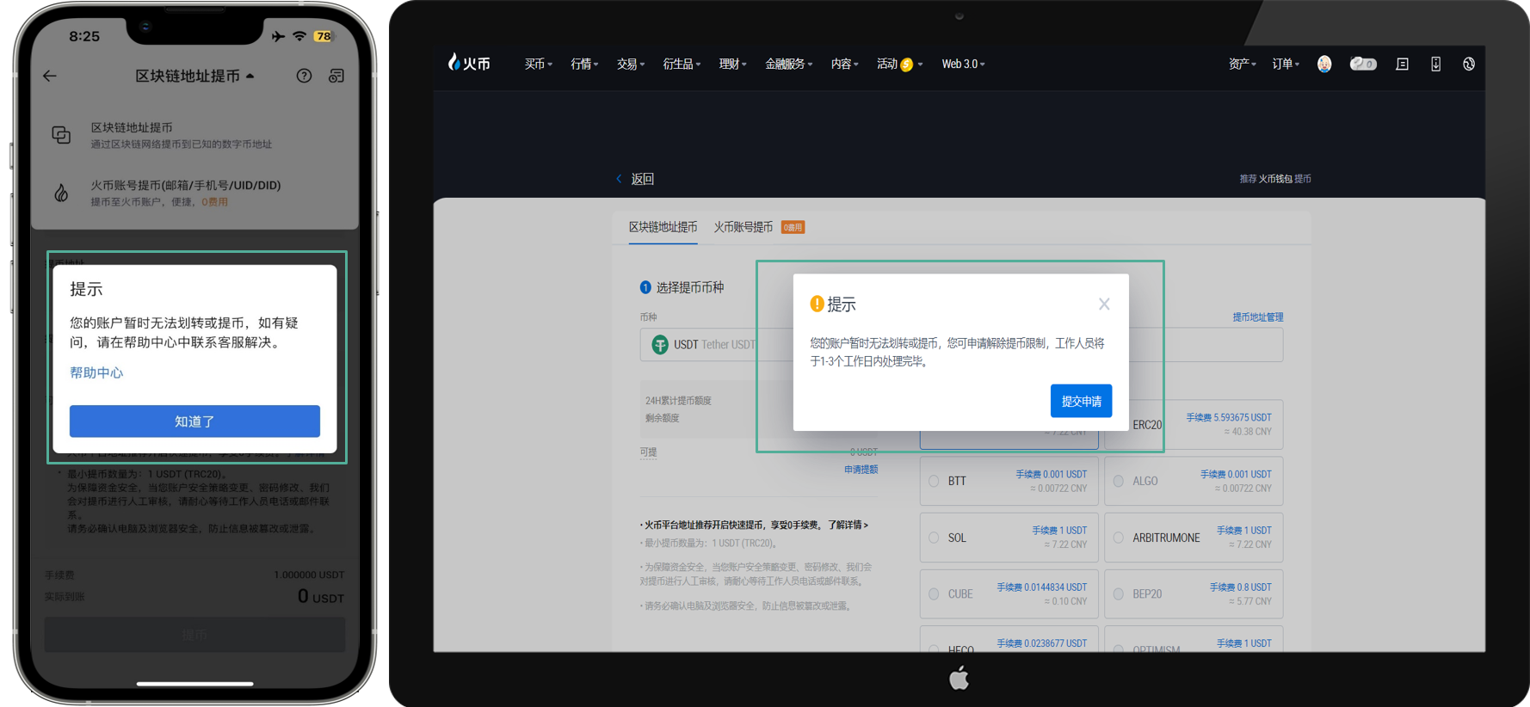
Task: Click the app download phone icon
Action: point(1435,64)
